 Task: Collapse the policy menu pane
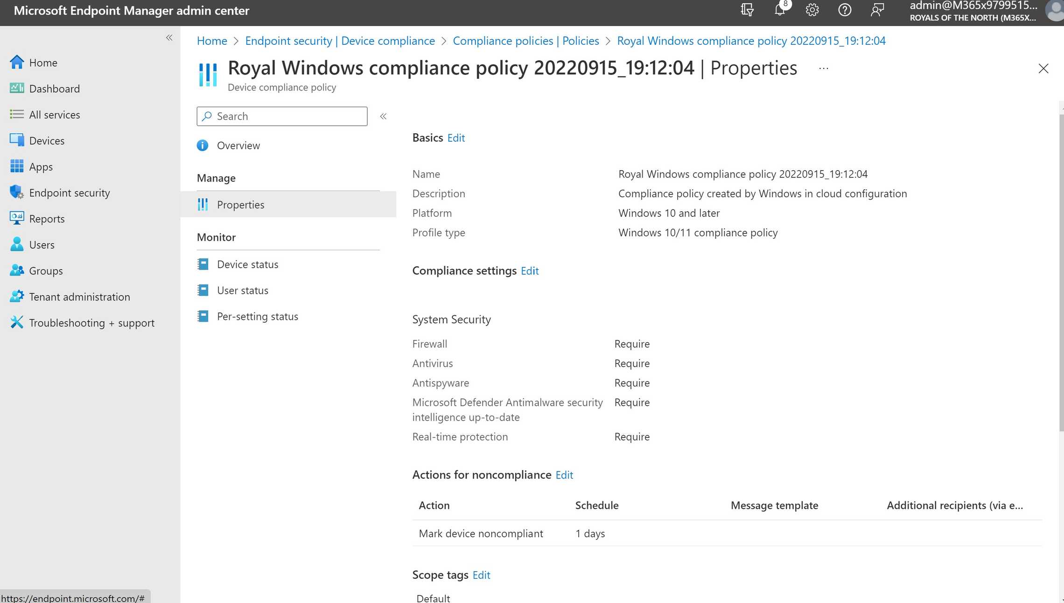[383, 116]
